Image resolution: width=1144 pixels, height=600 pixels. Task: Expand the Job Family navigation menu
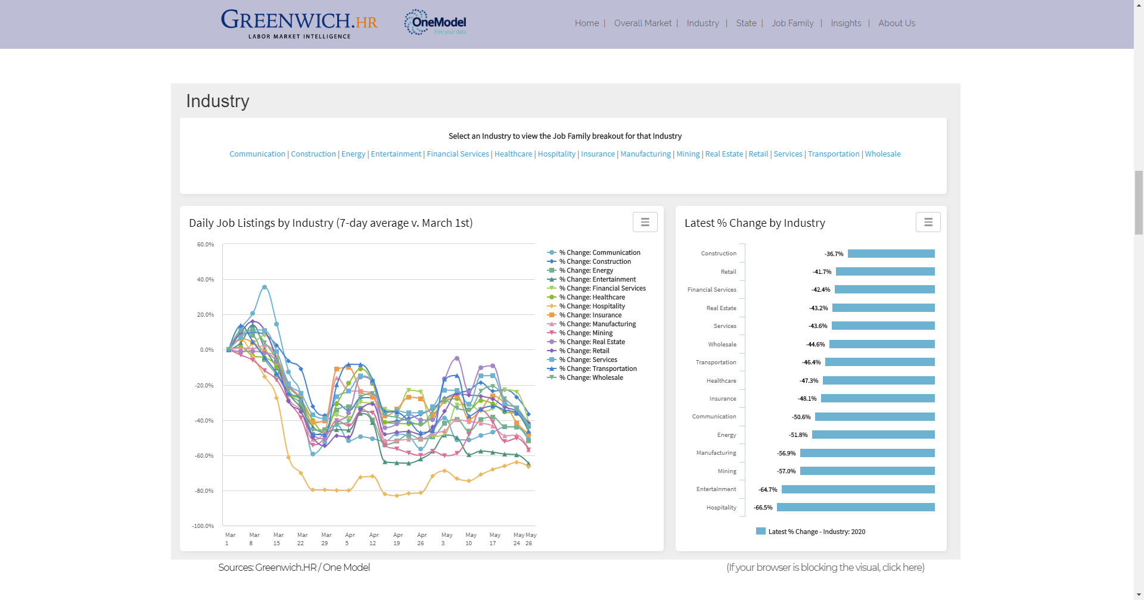coord(792,23)
